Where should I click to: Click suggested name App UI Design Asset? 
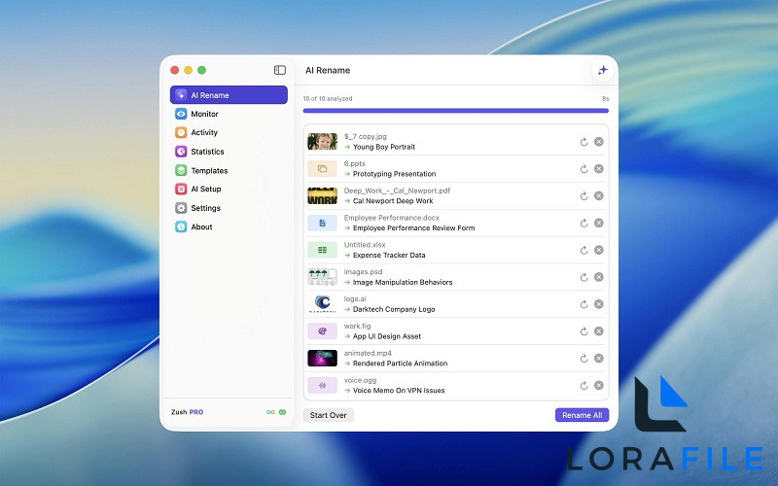387,336
